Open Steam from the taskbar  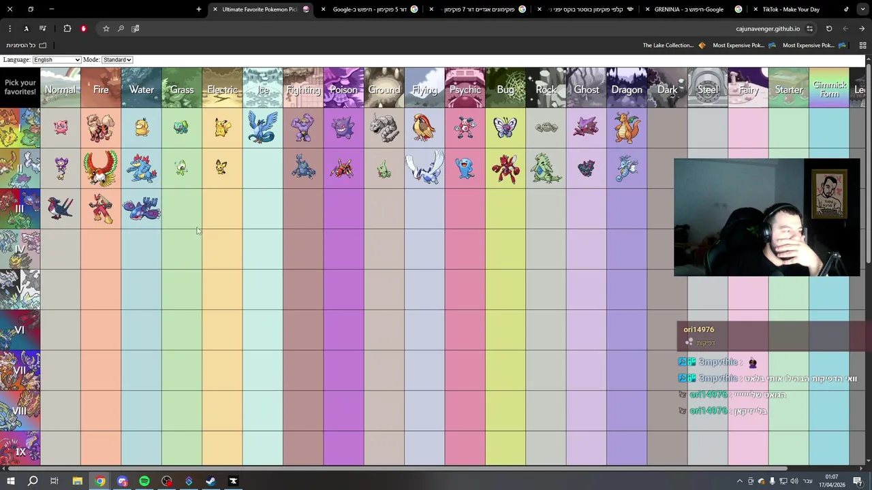coord(211,481)
